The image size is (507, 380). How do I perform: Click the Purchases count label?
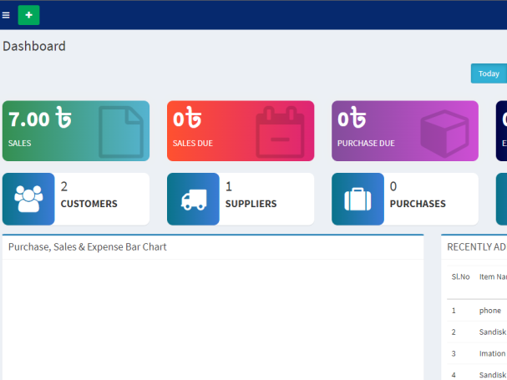pyautogui.click(x=418, y=204)
